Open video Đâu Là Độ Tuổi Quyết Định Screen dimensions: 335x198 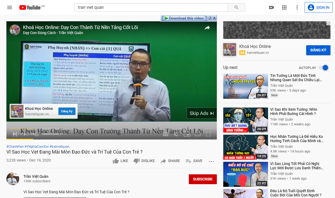[296, 193]
